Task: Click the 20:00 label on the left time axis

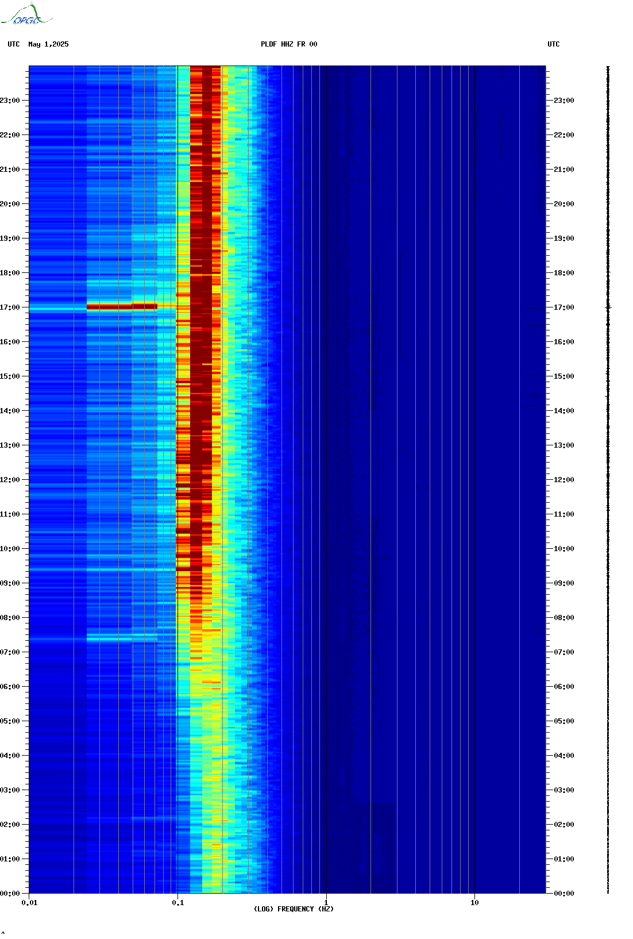Action: point(10,204)
